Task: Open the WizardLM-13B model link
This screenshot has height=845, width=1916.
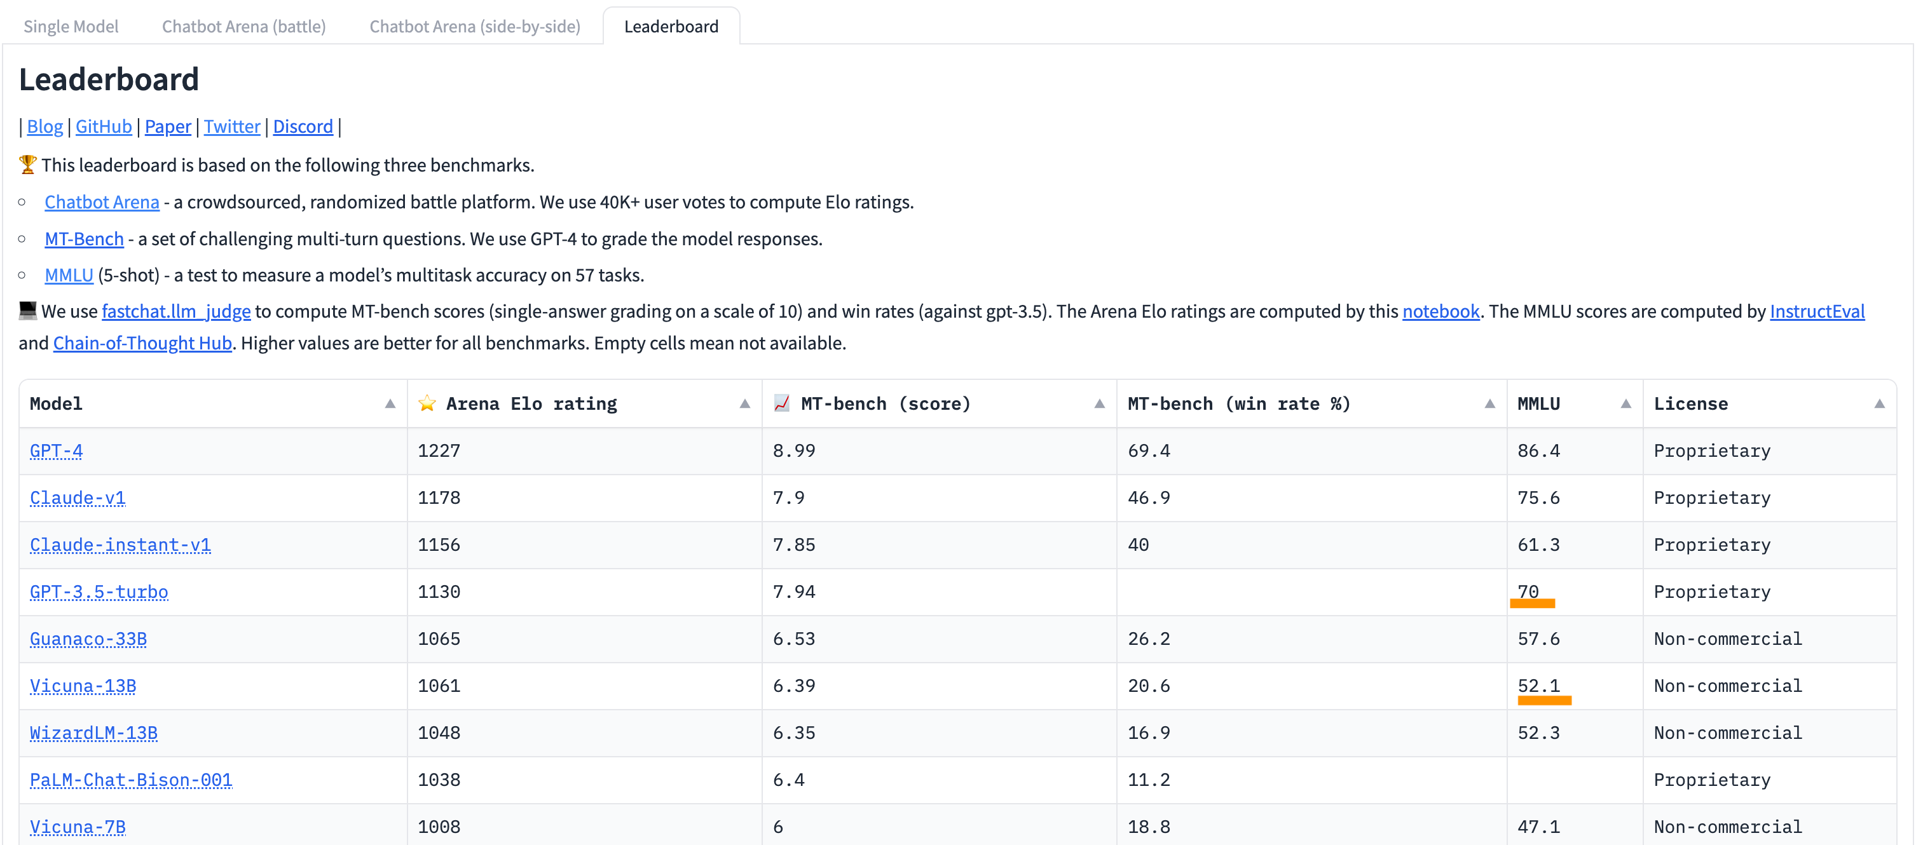Action: [93, 733]
